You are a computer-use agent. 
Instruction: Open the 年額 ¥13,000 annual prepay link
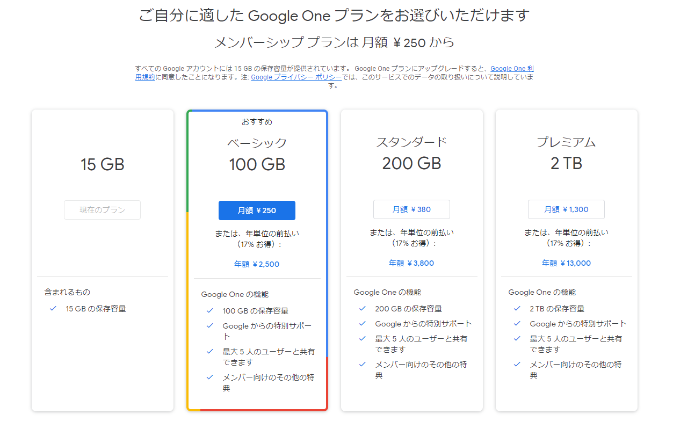566,263
